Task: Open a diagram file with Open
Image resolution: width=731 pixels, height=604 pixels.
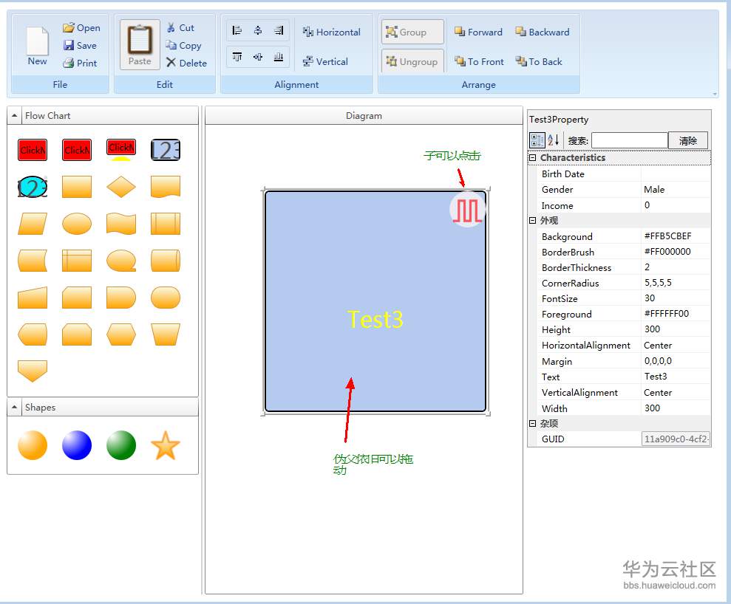Action: click(x=81, y=28)
